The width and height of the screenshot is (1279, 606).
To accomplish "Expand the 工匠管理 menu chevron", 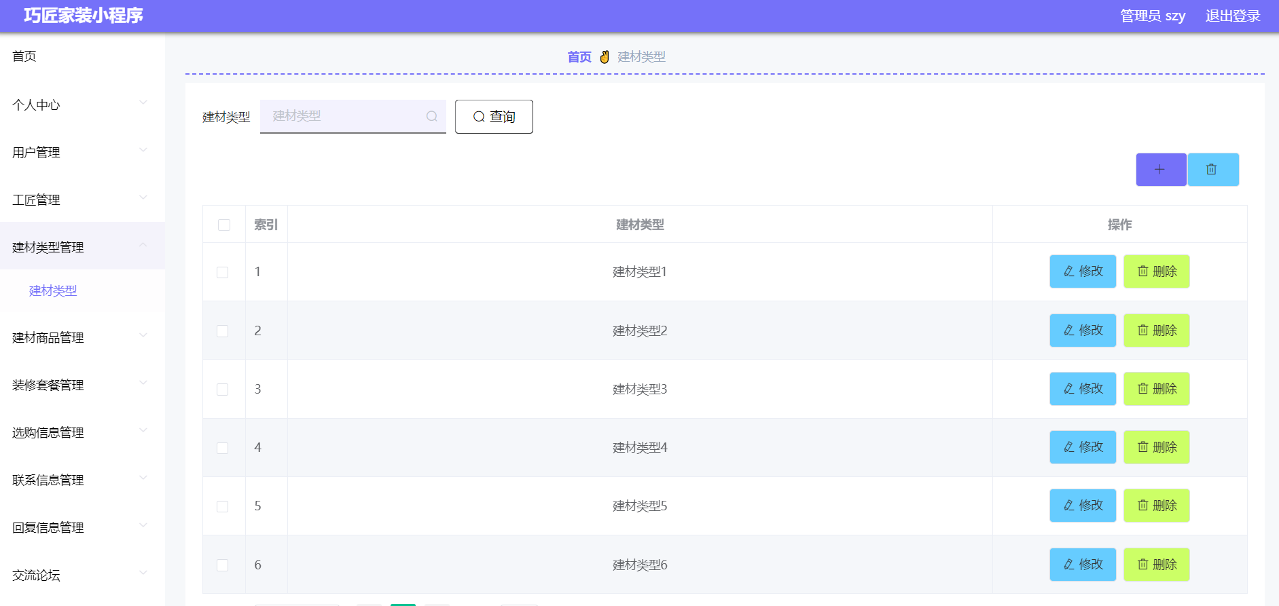I will pos(143,197).
